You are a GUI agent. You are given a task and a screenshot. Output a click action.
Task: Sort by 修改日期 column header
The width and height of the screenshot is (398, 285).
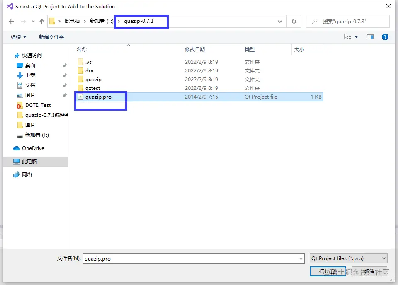[195, 49]
